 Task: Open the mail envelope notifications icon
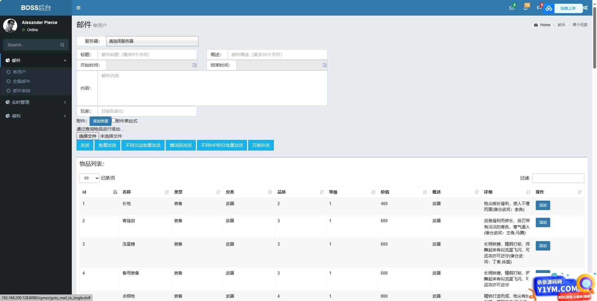[x=511, y=8]
